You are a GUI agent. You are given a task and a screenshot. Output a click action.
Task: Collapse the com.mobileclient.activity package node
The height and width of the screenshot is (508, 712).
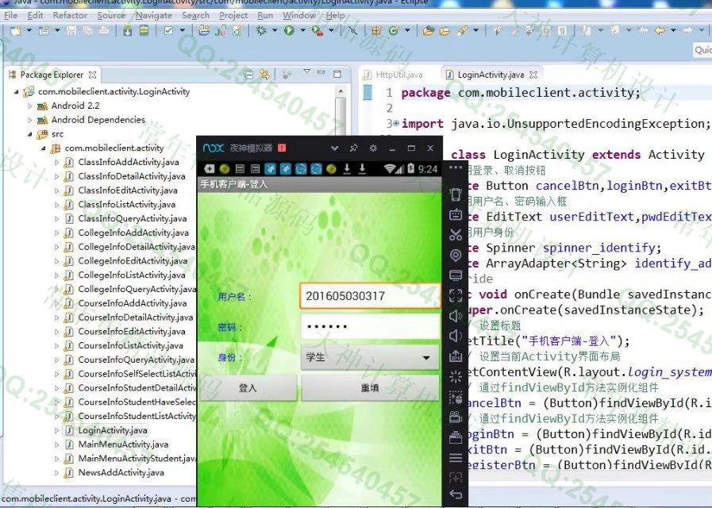coord(44,148)
